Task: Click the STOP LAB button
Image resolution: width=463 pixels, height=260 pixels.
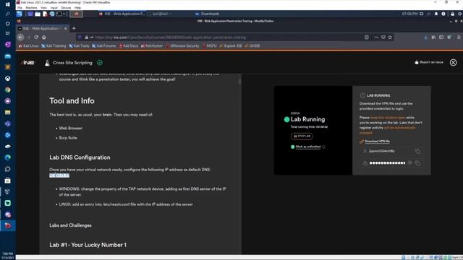Action: 302,136
